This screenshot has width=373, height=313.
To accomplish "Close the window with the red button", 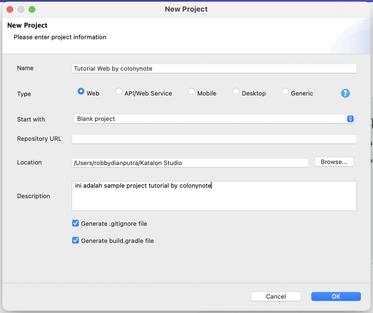I will [10, 9].
